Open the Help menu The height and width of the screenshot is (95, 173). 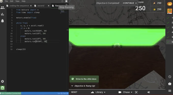(23, 1)
